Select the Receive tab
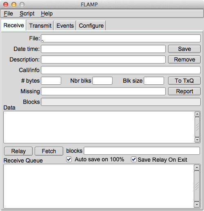204x211 pixels. pyautogui.click(x=13, y=25)
